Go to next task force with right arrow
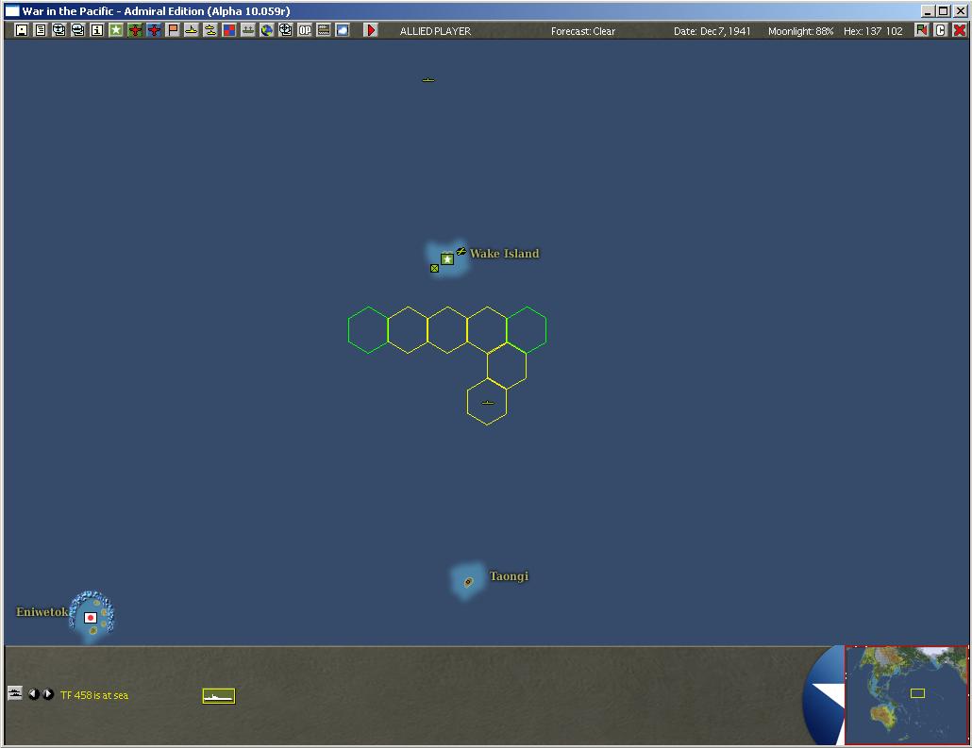This screenshot has width=972, height=748. pyautogui.click(x=48, y=694)
